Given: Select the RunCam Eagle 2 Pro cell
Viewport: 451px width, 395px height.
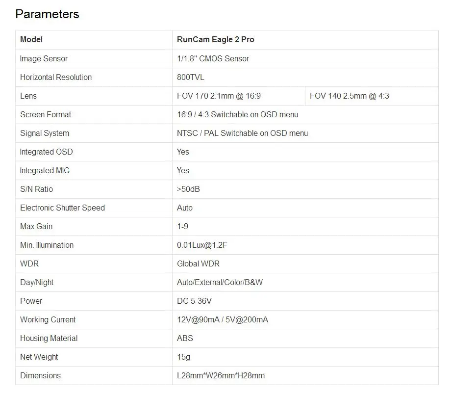Looking at the screenshot, I should (x=216, y=40).
